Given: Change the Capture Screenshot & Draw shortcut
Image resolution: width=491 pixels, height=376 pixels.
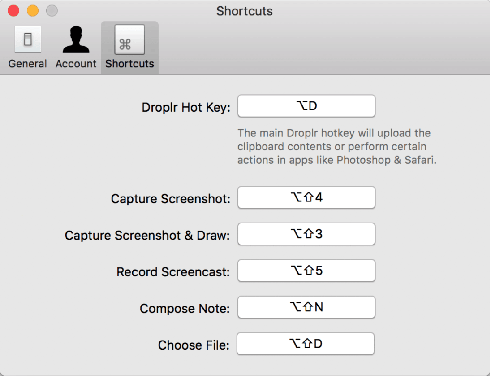Looking at the screenshot, I should tap(306, 234).
